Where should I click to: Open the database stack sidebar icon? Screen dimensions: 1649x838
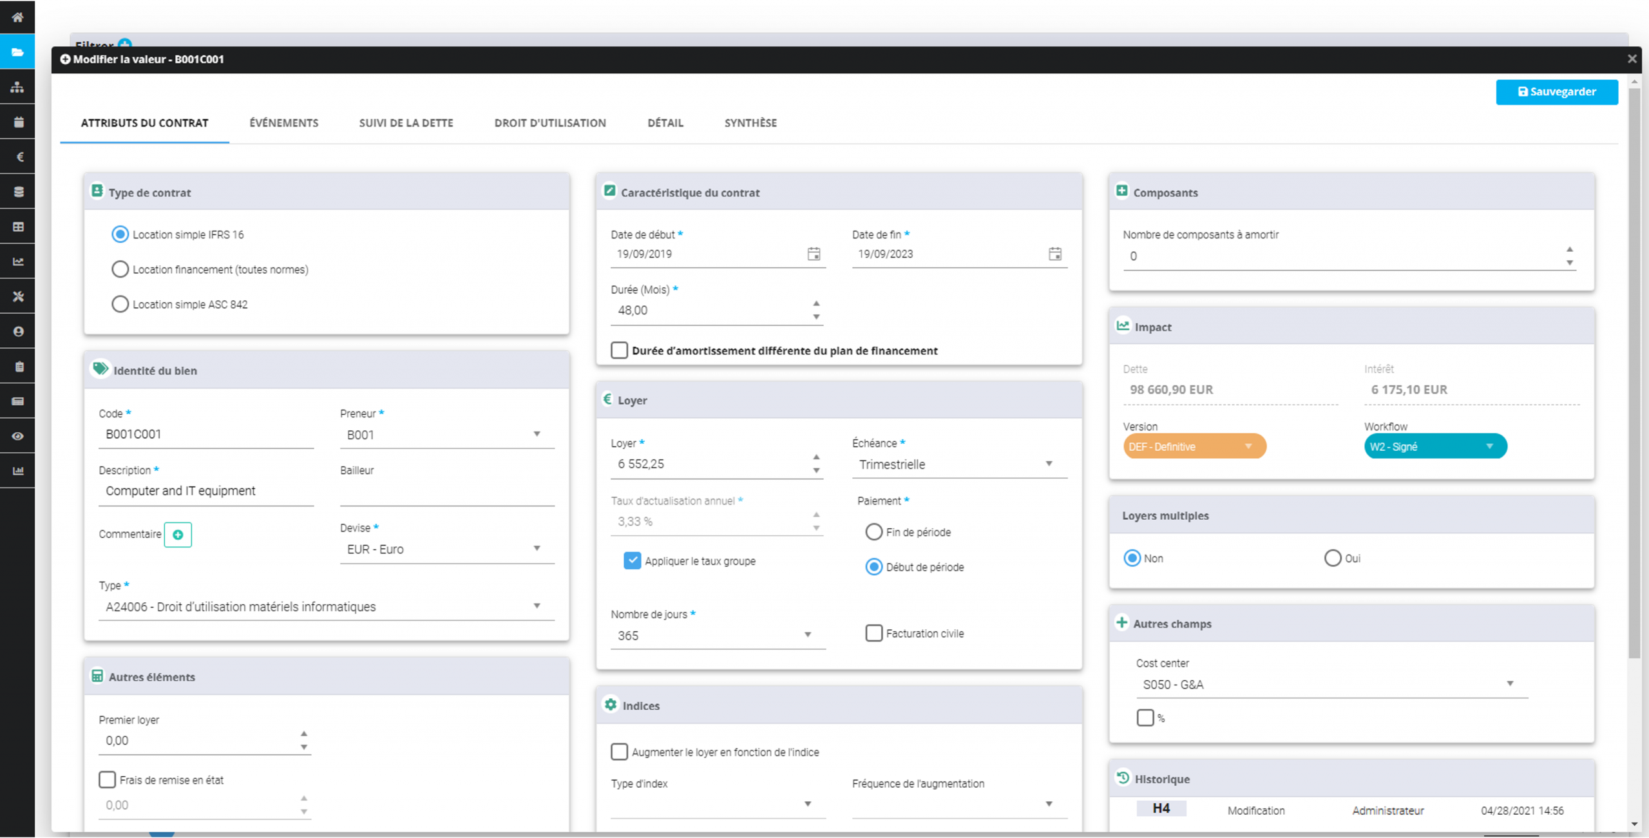[18, 191]
